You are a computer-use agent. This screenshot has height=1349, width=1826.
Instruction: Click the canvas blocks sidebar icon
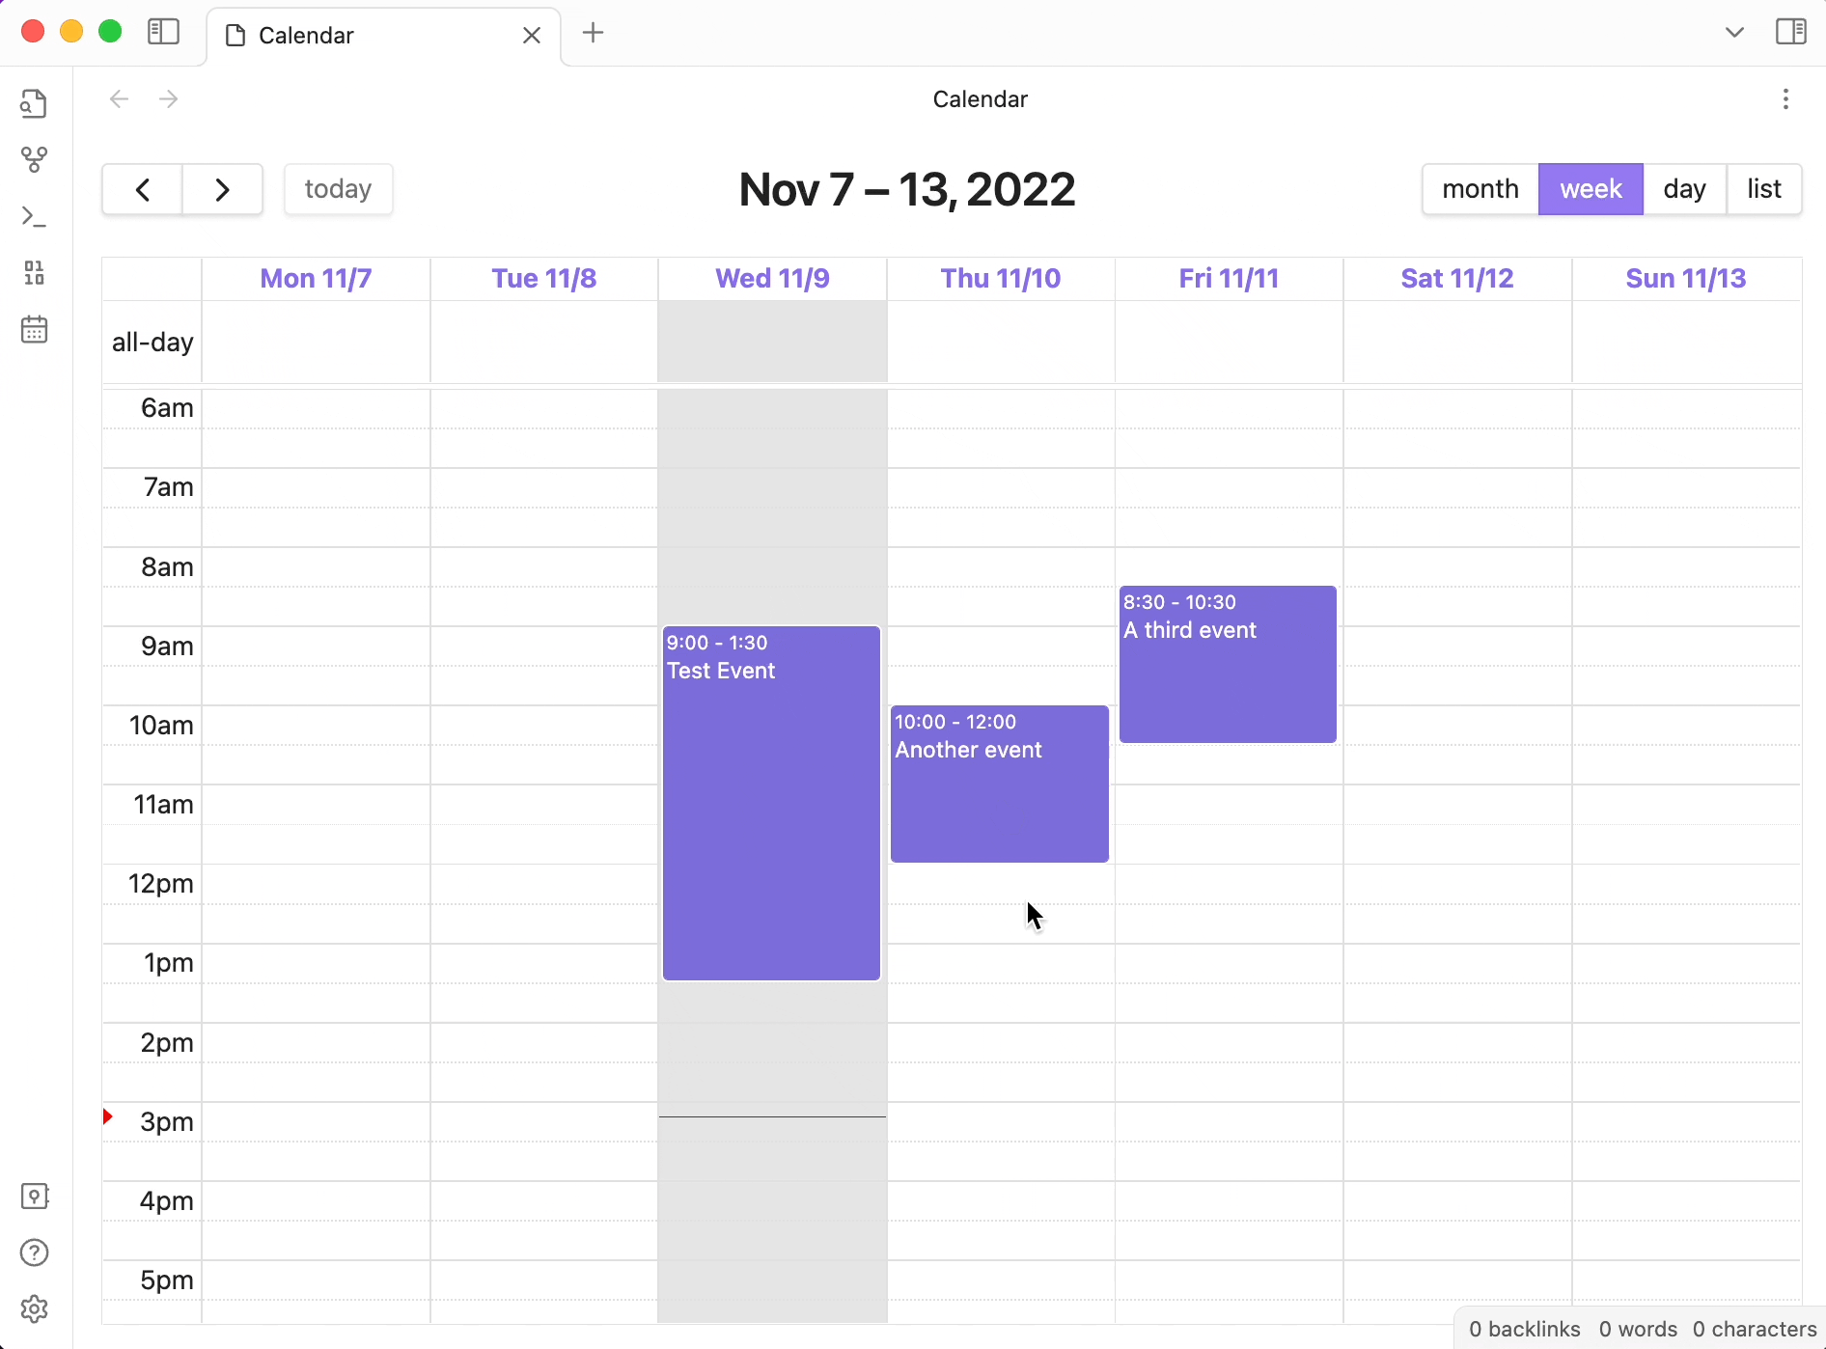click(x=35, y=273)
